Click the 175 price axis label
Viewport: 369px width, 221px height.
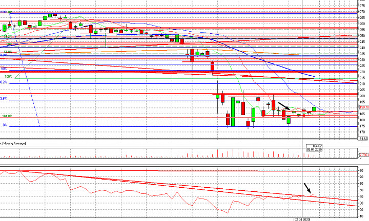tap(362, 126)
